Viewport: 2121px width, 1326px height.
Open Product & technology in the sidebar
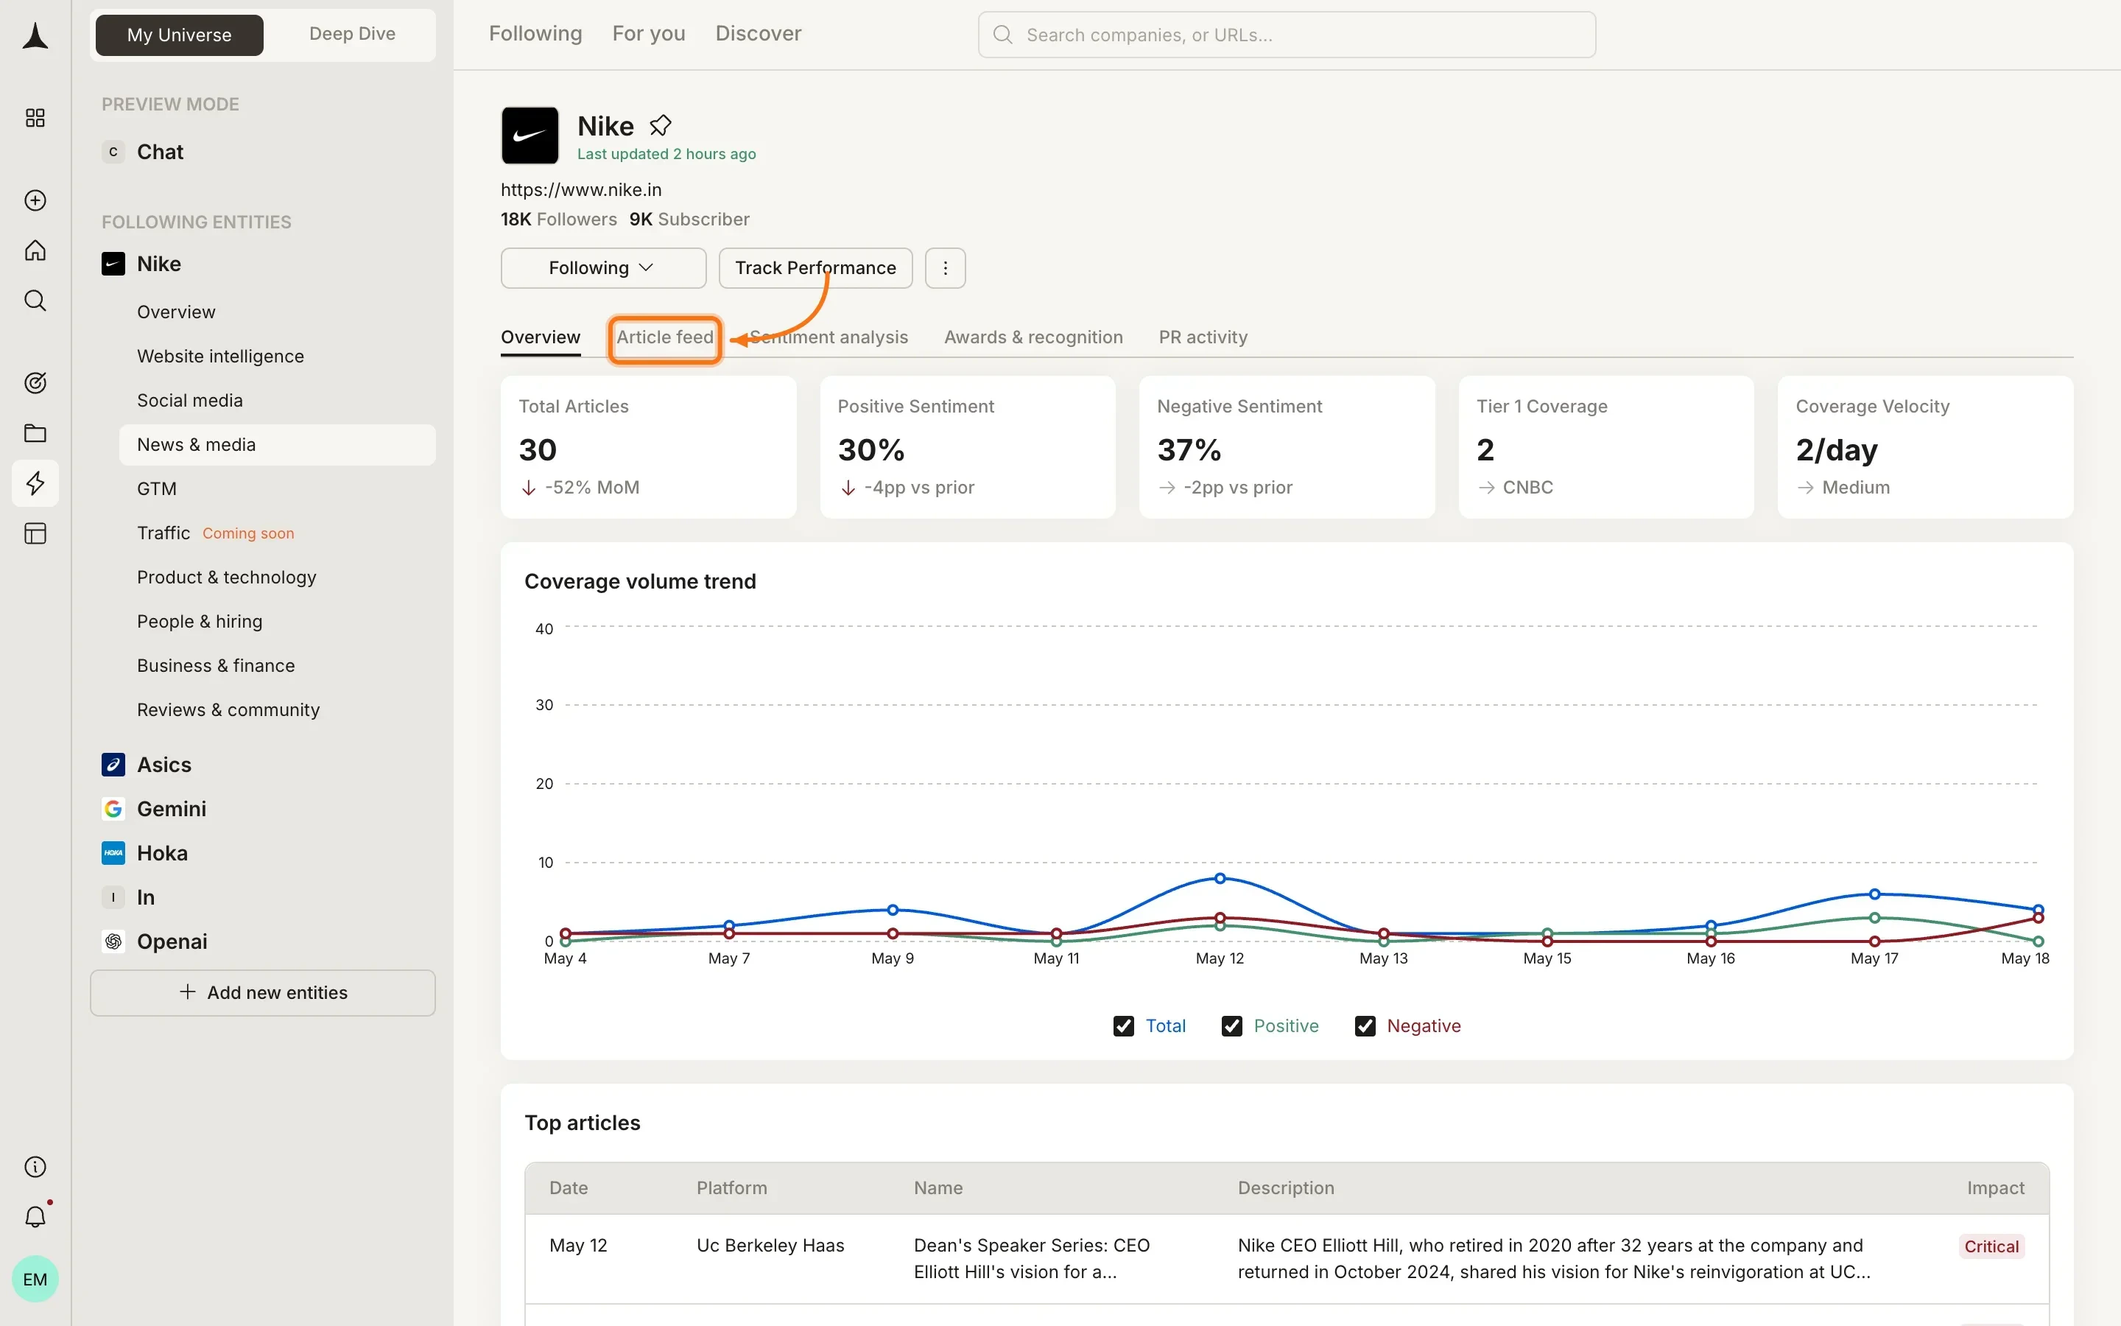tap(226, 577)
